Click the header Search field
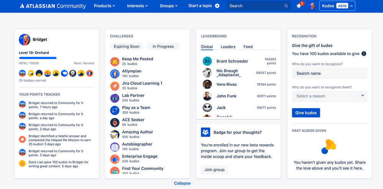This screenshot has height=189, width=383. (x=259, y=6)
